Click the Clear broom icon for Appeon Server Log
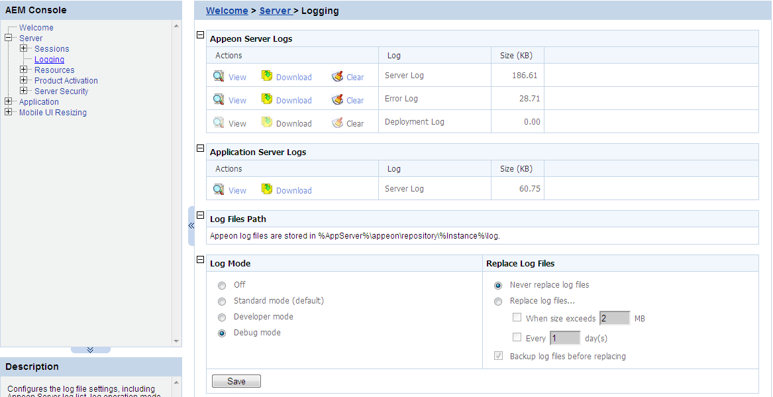This screenshot has height=397, width=773. click(338, 76)
